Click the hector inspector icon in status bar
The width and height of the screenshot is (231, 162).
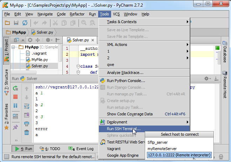point(221,157)
